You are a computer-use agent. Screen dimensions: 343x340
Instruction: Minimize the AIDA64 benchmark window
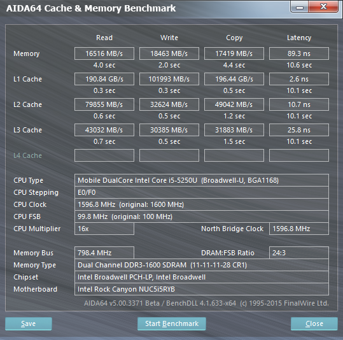[299, 7]
